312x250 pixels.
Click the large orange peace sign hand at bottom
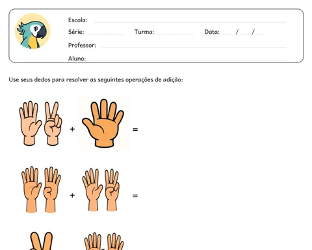coord(41,241)
